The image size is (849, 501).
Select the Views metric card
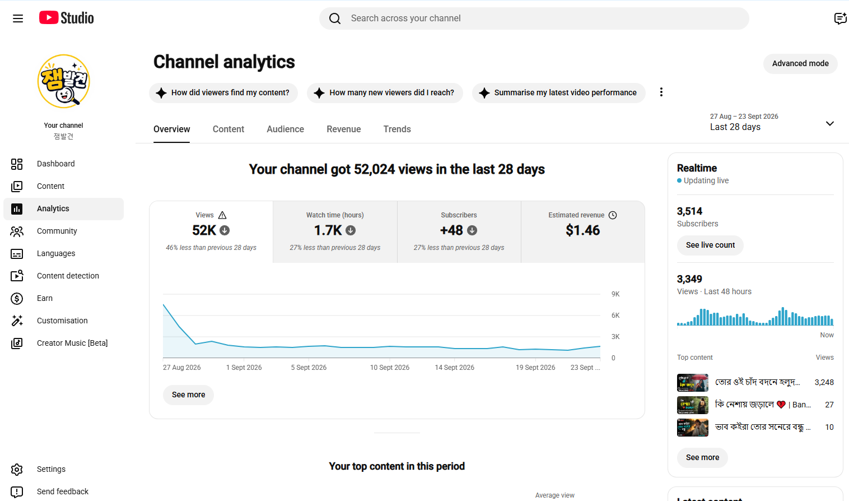tap(211, 232)
